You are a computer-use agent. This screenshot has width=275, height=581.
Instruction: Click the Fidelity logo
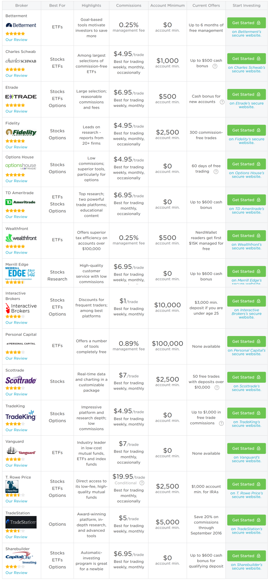(x=21, y=132)
